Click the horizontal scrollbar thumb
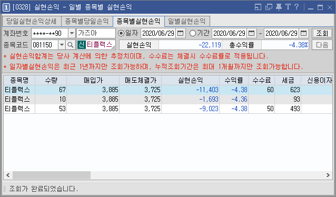Viewport: 336px width, 197px height. [x=52, y=175]
